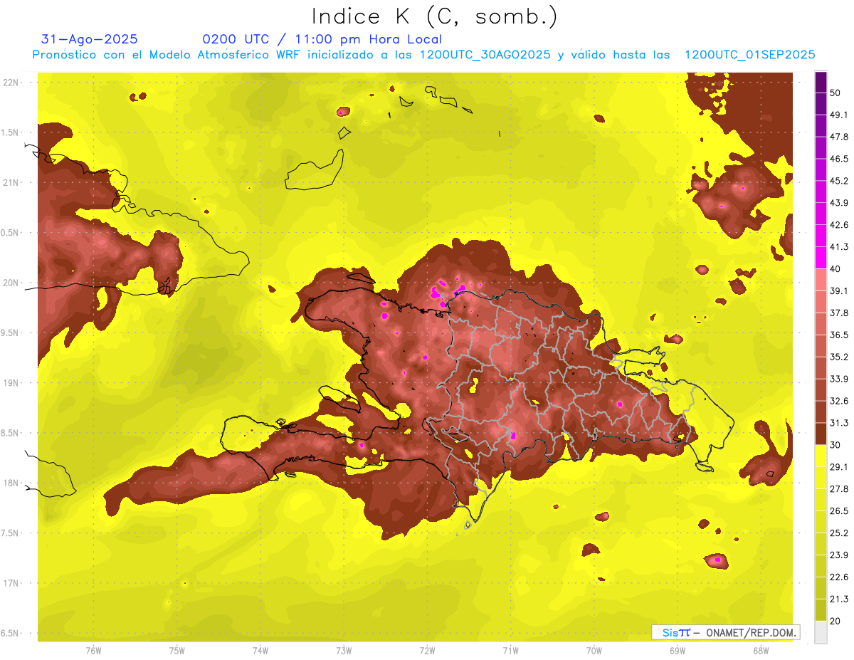Image resolution: width=854 pixels, height=660 pixels.
Task: Click the '74W' longitude label
Action: click(x=260, y=651)
